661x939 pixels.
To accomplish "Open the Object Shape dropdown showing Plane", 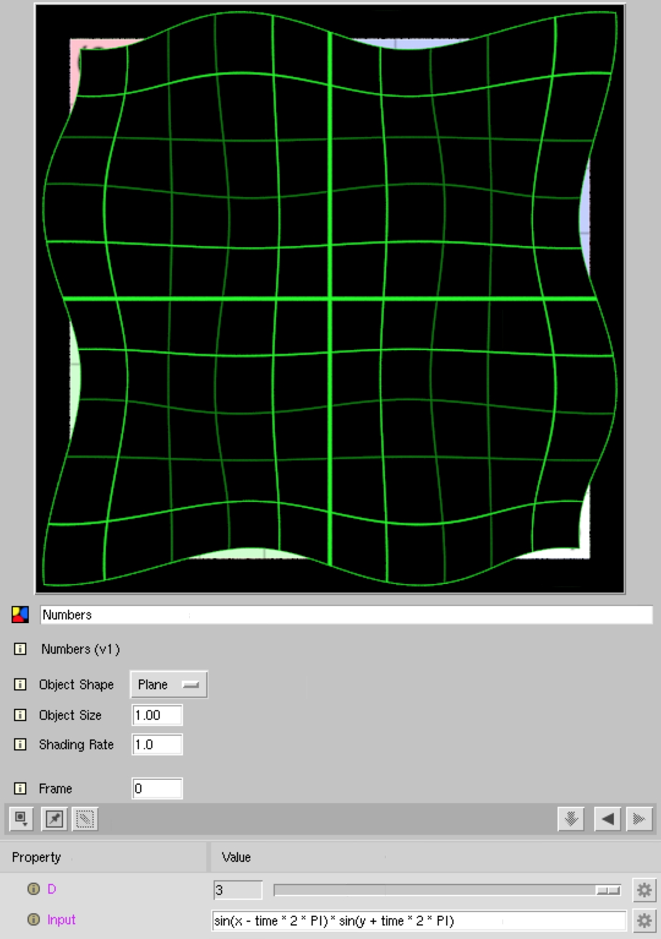I will (x=169, y=684).
